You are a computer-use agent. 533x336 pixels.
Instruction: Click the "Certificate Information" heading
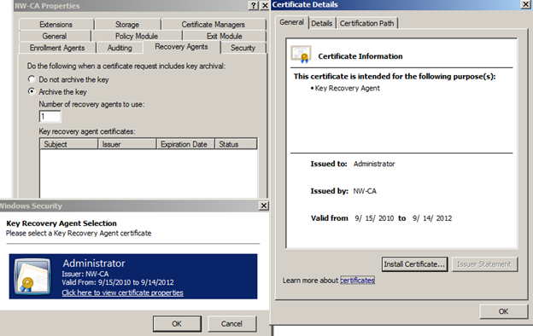click(x=360, y=56)
